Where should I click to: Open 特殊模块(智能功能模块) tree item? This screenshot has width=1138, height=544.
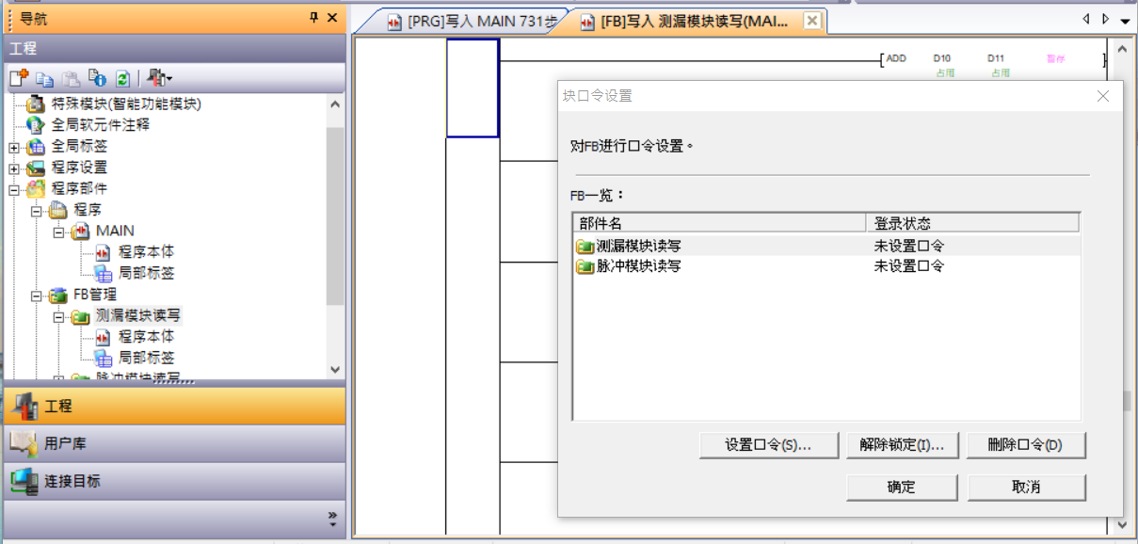pos(125,104)
